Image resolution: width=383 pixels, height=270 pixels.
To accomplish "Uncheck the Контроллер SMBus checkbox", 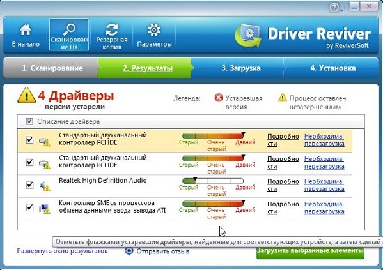I will click(30, 207).
